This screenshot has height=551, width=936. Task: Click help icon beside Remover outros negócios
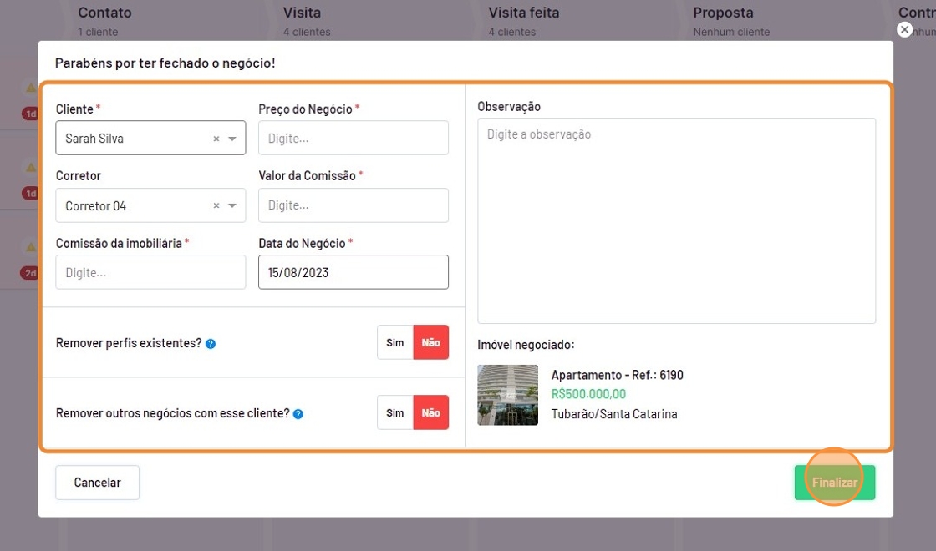(x=298, y=413)
